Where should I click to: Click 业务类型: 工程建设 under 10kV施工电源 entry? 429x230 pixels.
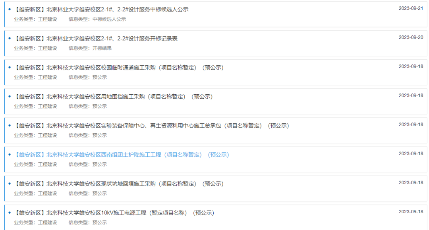point(36,222)
